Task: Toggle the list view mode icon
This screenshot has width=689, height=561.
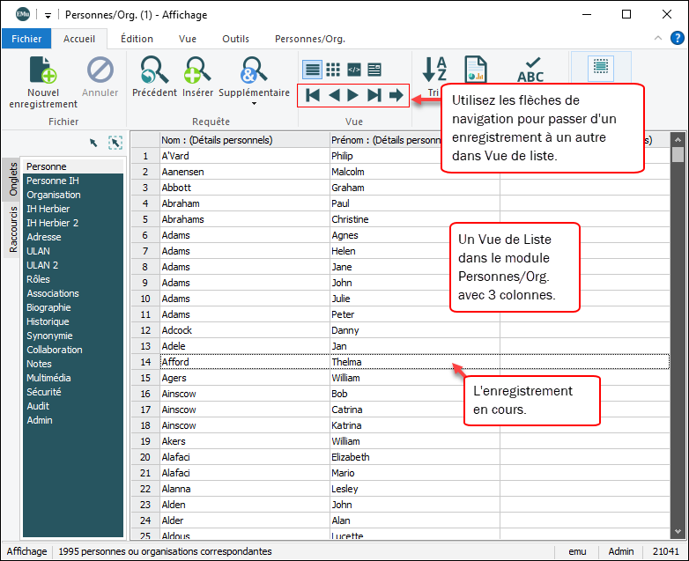Action: (x=312, y=69)
